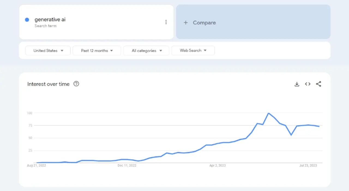349x191 pixels.
Task: Open the three-dot menu for generative ai
Action: point(166,22)
